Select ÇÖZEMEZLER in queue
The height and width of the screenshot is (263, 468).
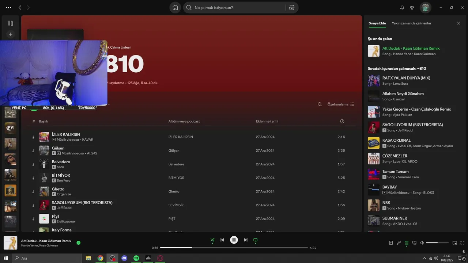(414, 159)
